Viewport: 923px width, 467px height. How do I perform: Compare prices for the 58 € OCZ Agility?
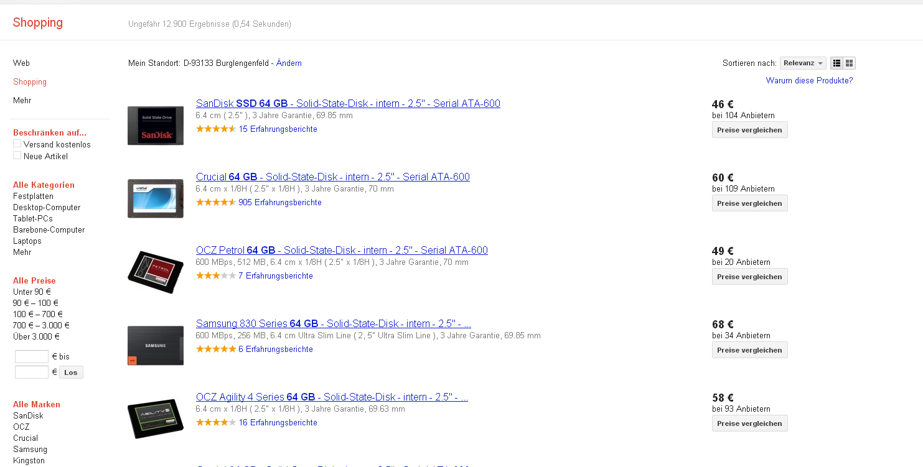(x=749, y=423)
